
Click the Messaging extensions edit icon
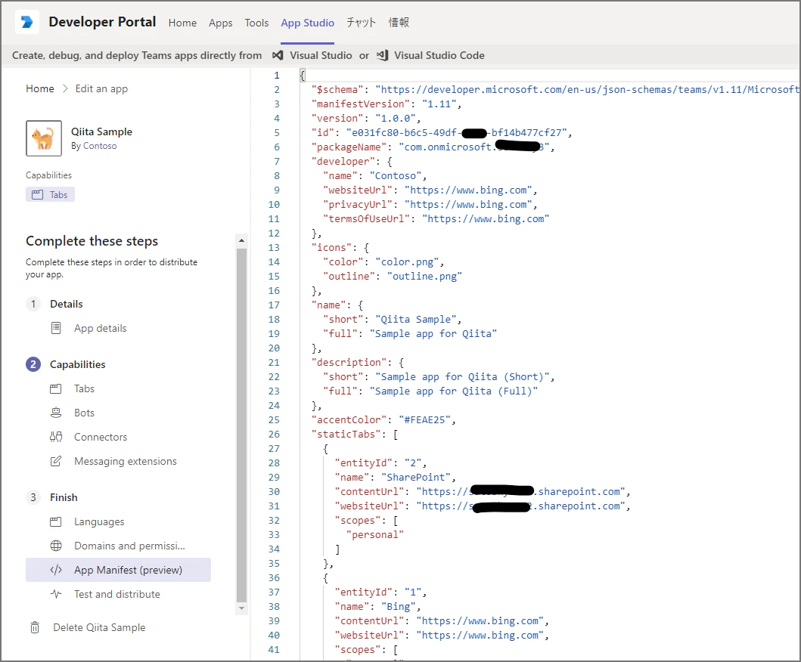point(56,461)
